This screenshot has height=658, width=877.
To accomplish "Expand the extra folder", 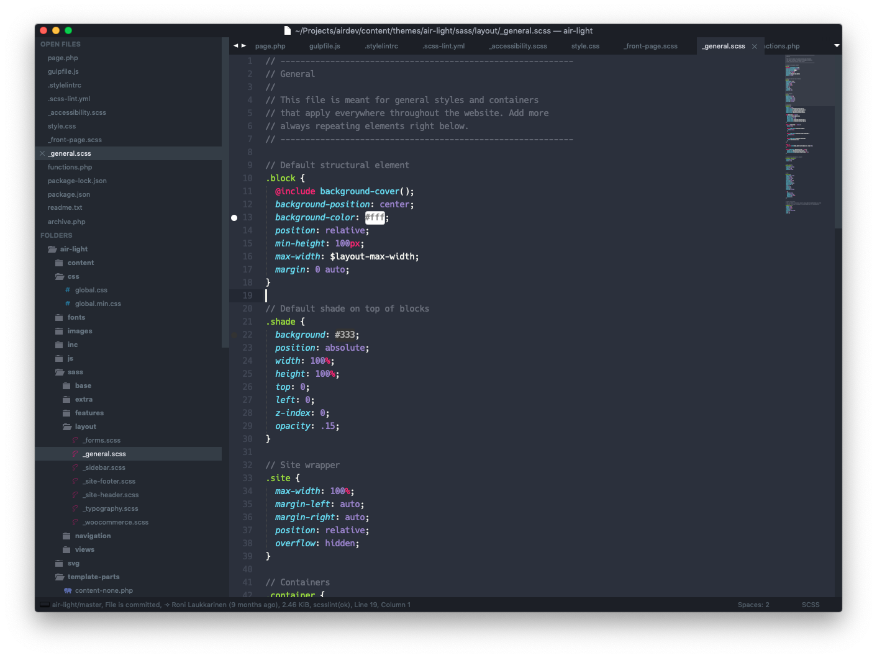I will tap(66, 399).
